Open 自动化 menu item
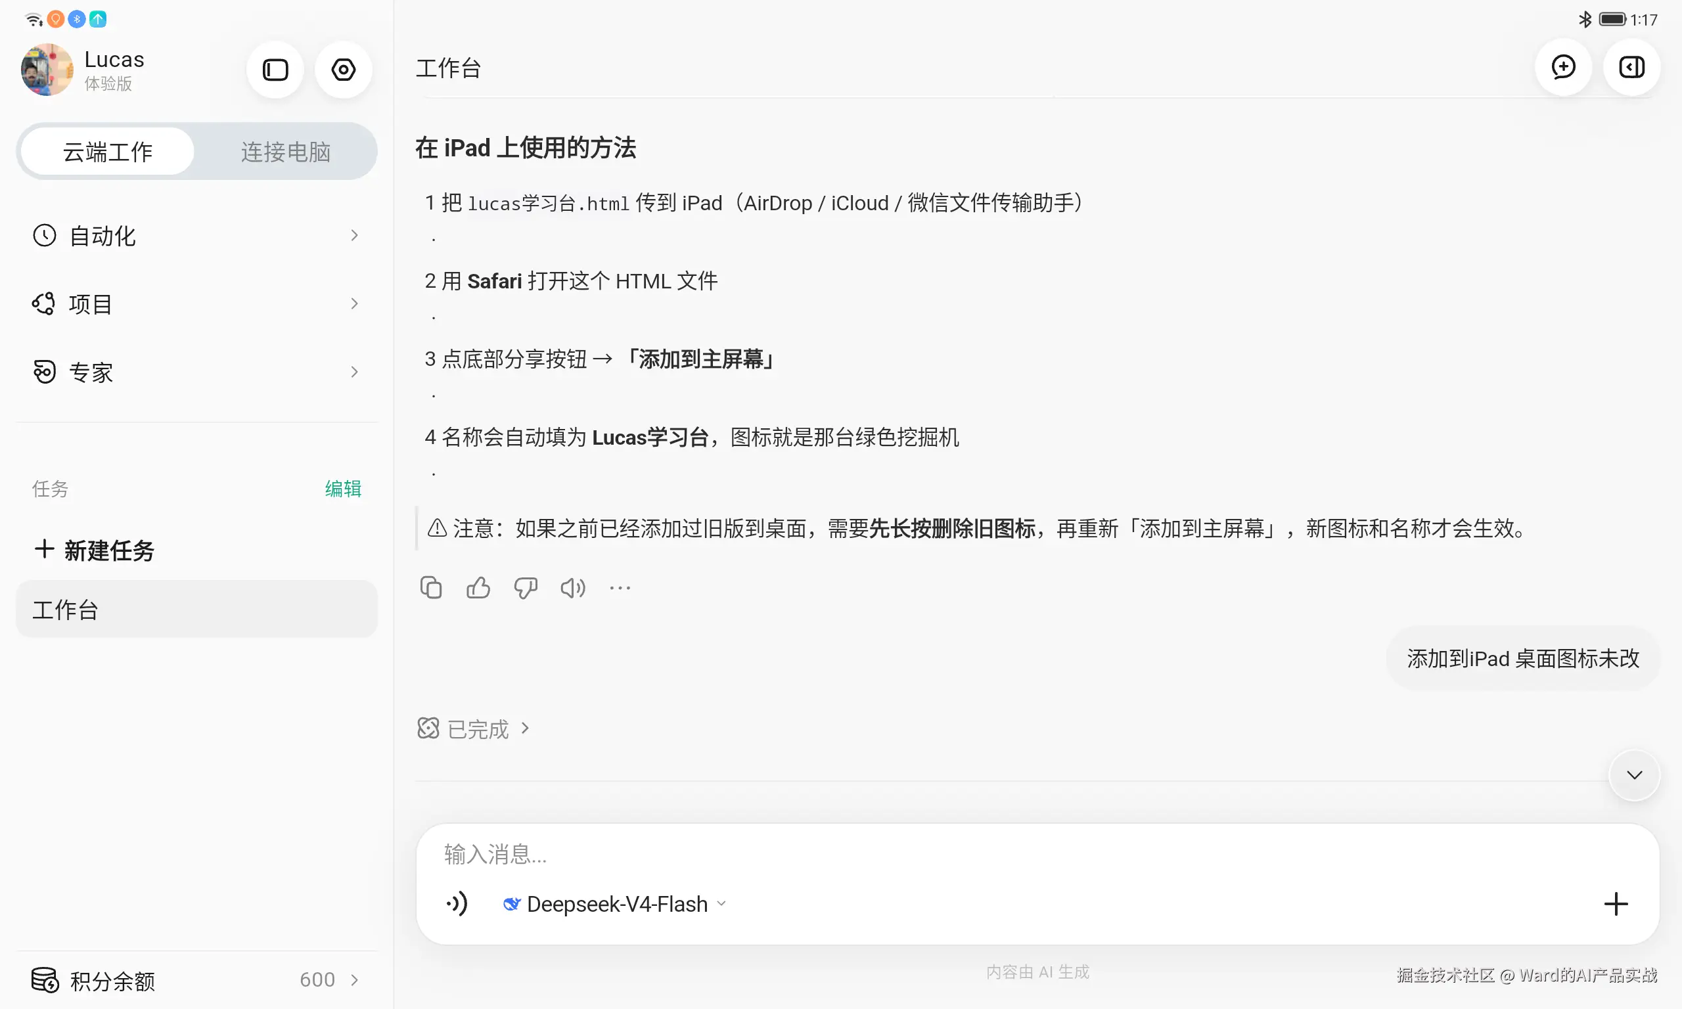Image resolution: width=1682 pixels, height=1009 pixels. pyautogui.click(x=196, y=236)
